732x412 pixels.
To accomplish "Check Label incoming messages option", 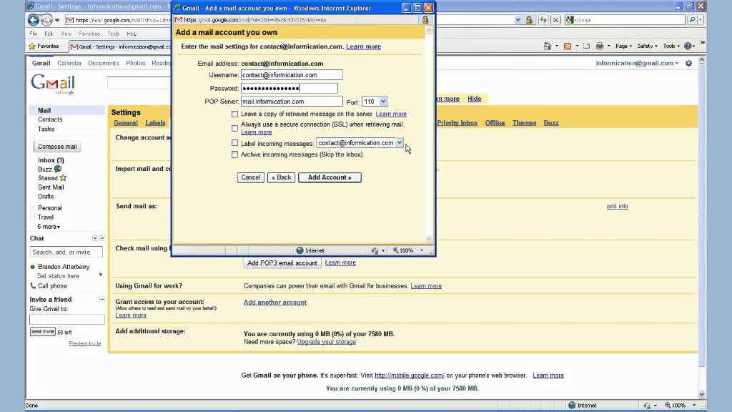I will 234,143.
